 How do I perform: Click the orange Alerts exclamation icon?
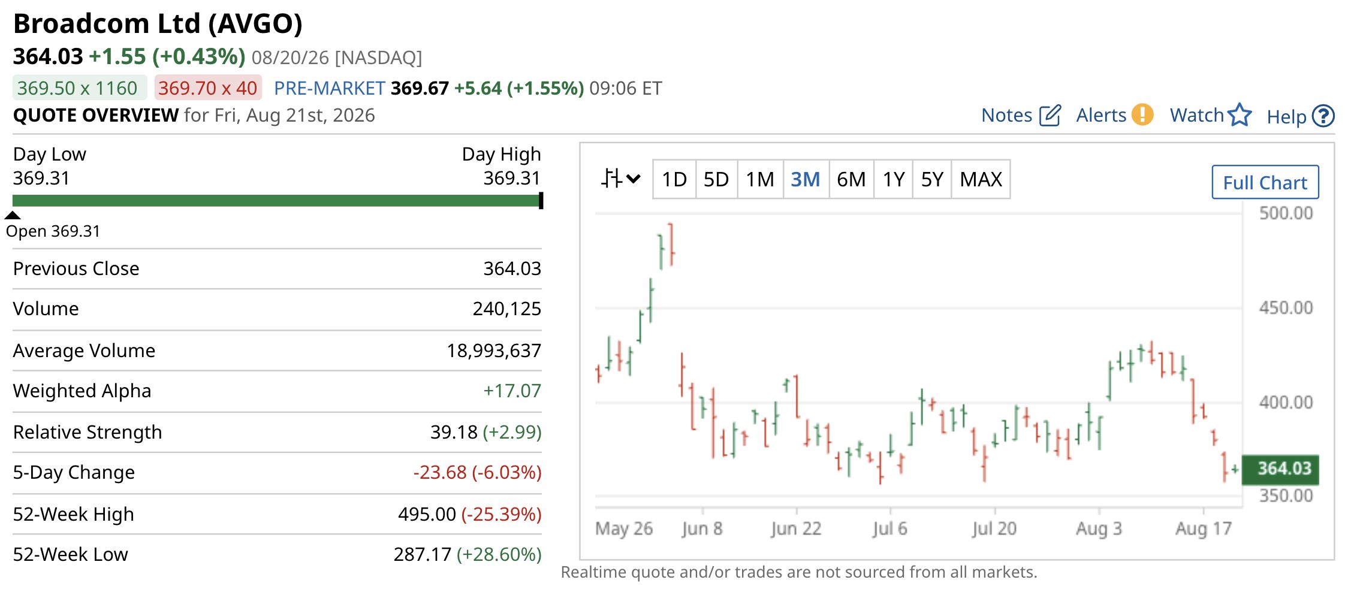click(x=1142, y=114)
